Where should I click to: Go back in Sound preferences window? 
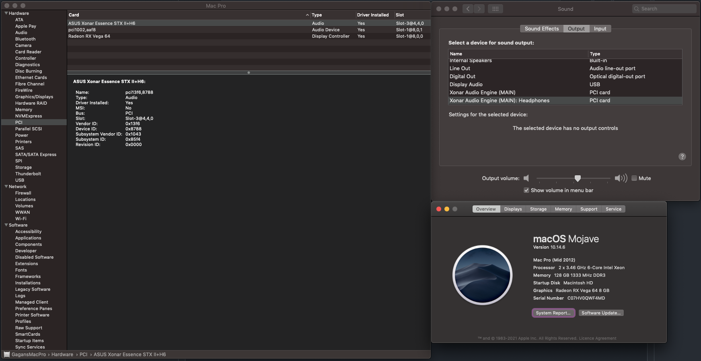468,9
